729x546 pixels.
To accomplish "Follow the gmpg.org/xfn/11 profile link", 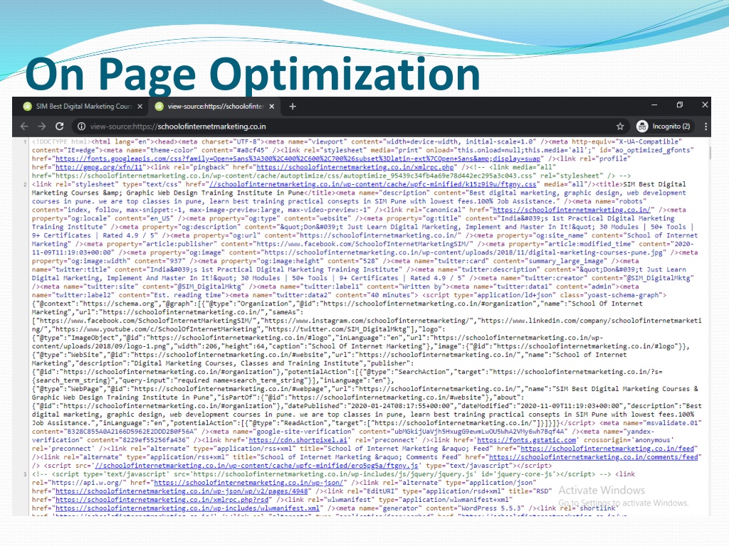I will (x=99, y=167).
